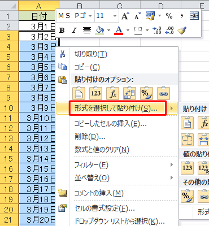The image size is (209, 226).
Task: Paste formatting option under 貼り付けのオプション
Action: (x=146, y=93)
